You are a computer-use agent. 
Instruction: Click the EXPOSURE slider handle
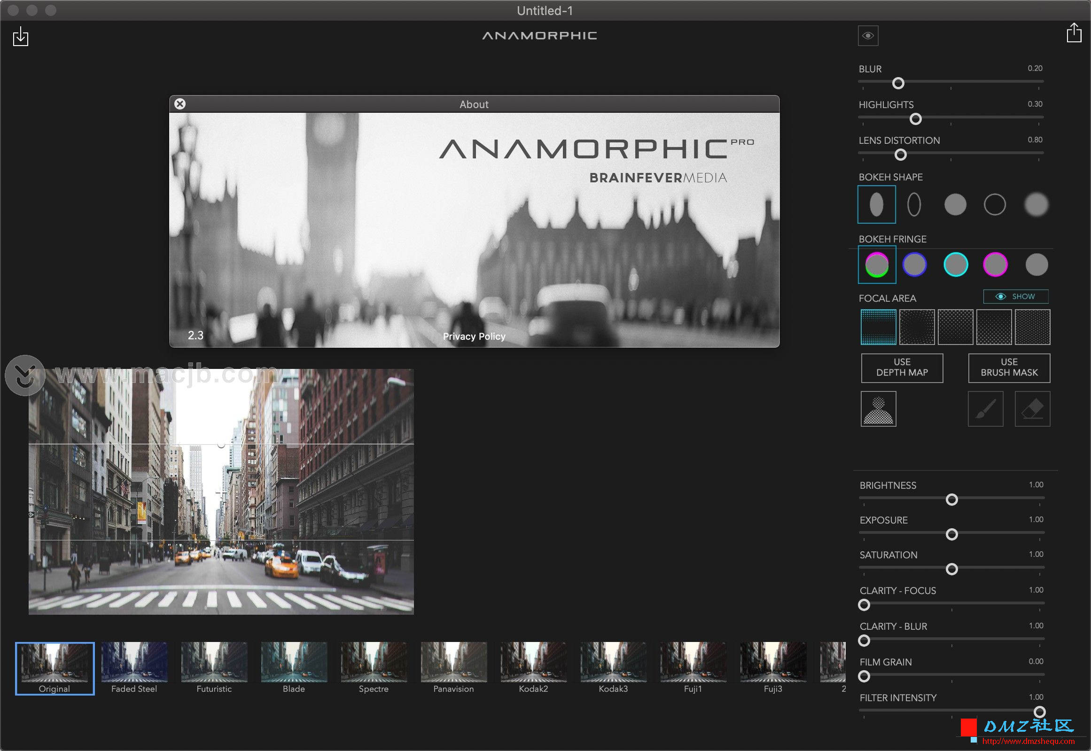951,534
